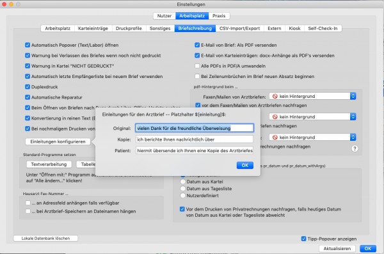Select the Arbeitsplatz top-level tab

pyautogui.click(x=192, y=16)
